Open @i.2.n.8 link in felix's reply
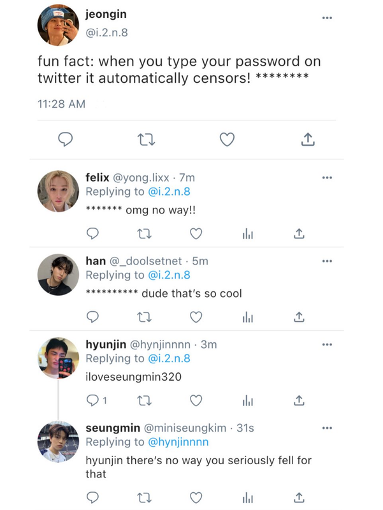This screenshot has width=383, height=510. (169, 192)
